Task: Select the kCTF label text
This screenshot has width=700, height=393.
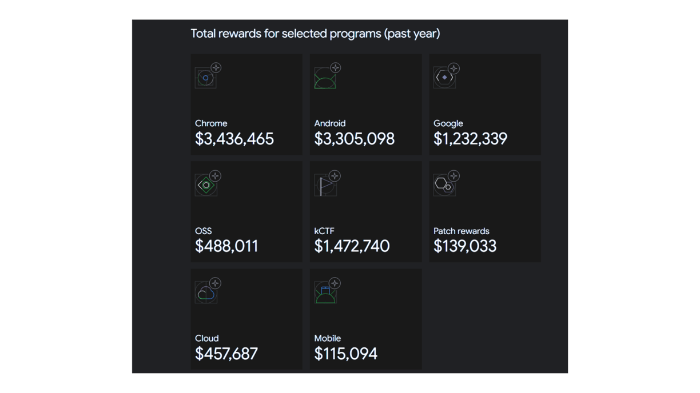Action: pyautogui.click(x=324, y=231)
